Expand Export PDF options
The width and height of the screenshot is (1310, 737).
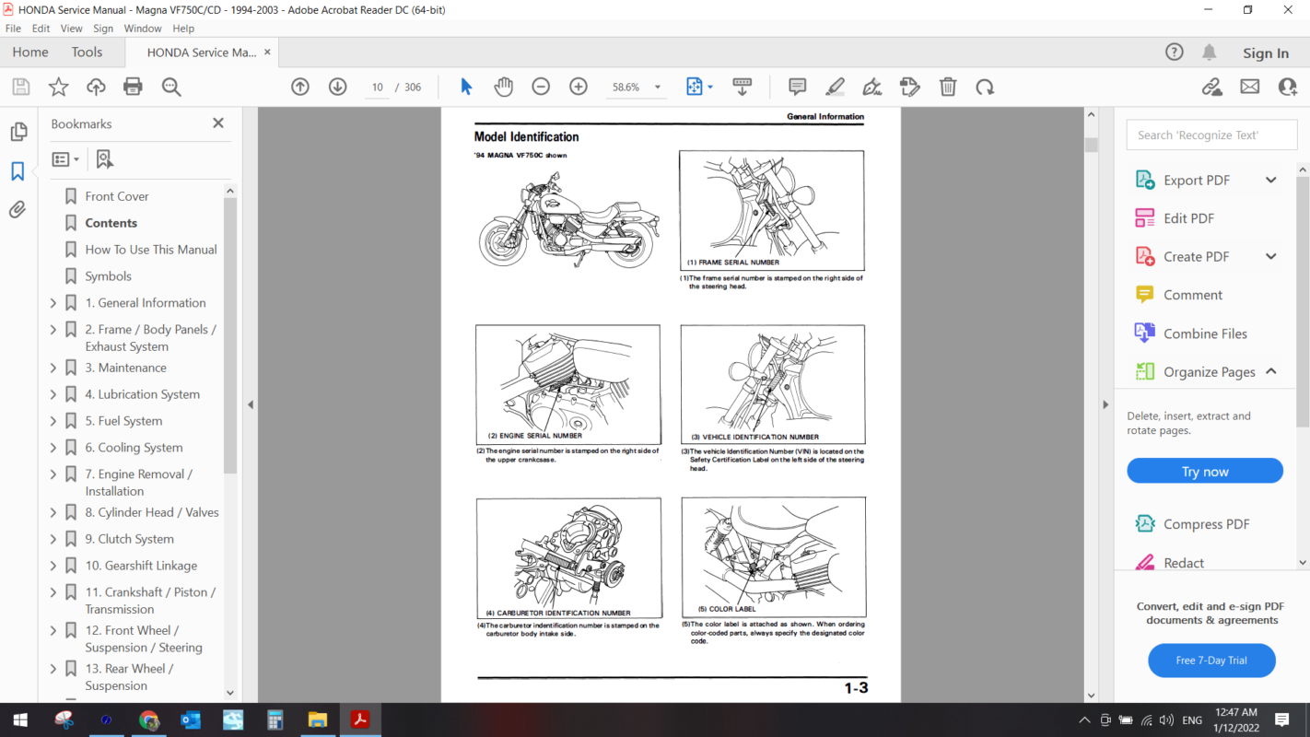point(1271,180)
